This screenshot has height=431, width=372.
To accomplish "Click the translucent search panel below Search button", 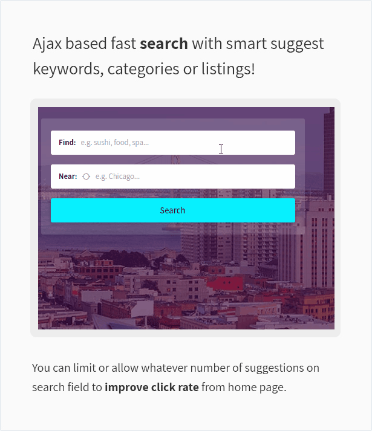I will (173, 228).
